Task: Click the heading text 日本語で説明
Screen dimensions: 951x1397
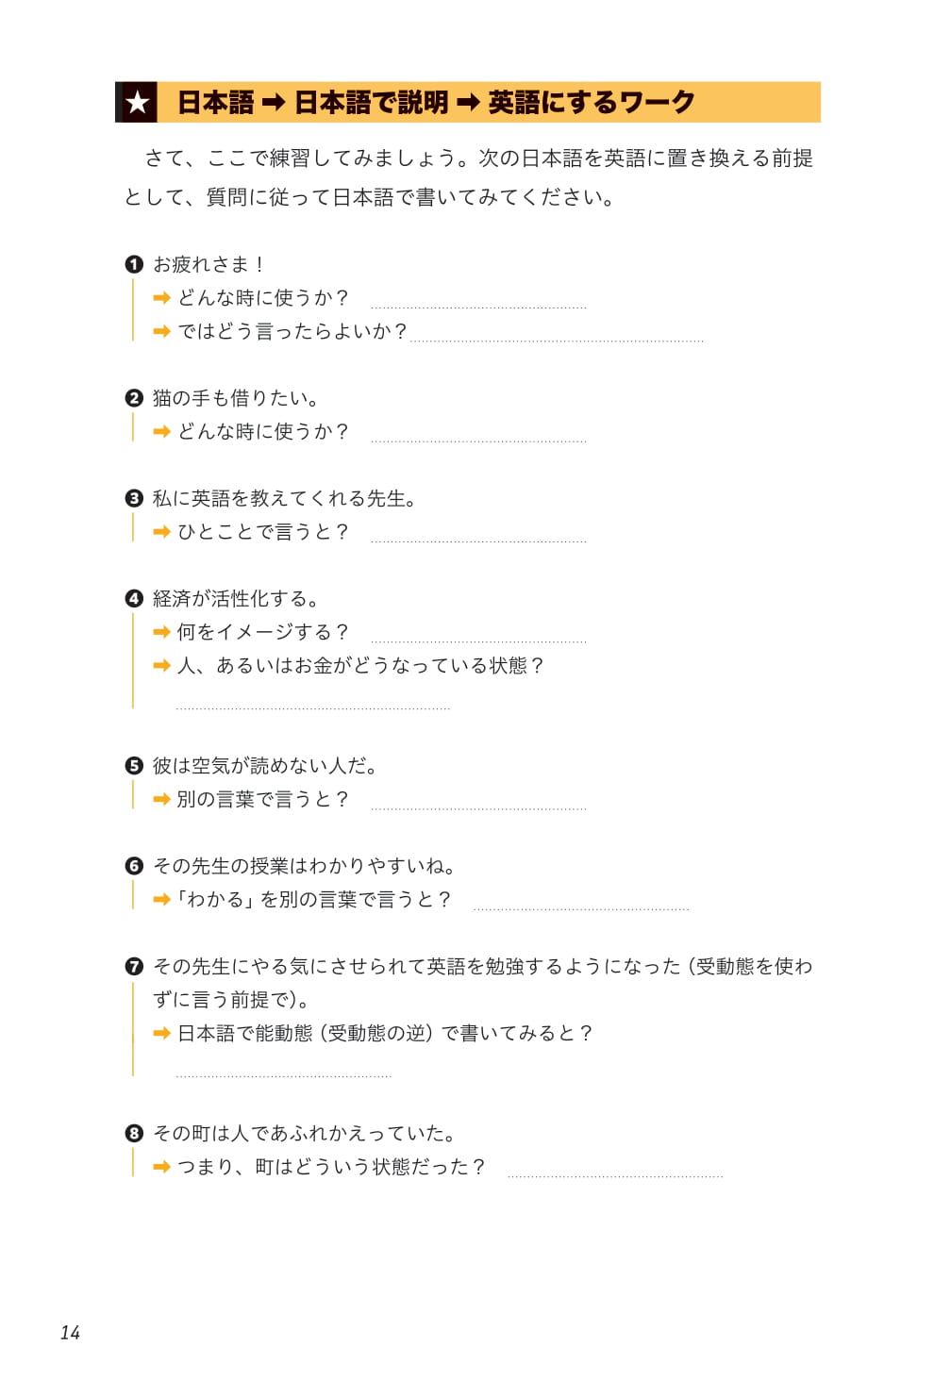Action: pos(372,102)
